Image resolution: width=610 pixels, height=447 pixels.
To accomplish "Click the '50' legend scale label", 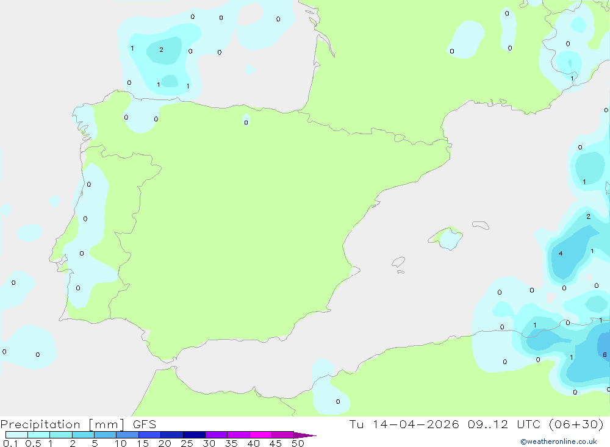I will [x=298, y=443].
